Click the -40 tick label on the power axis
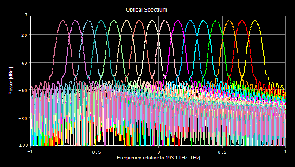 (23, 62)
